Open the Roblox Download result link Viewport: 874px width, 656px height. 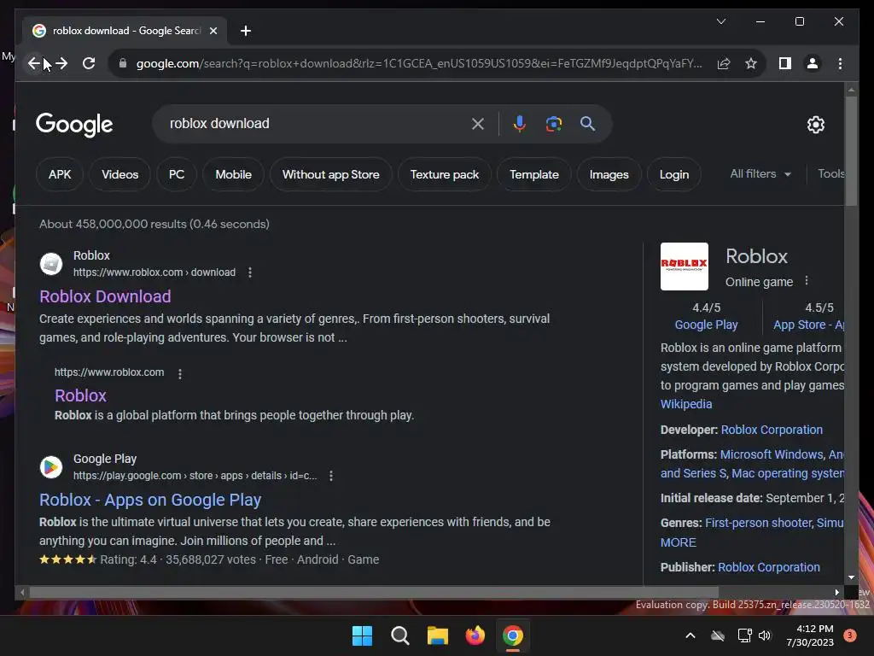point(105,296)
